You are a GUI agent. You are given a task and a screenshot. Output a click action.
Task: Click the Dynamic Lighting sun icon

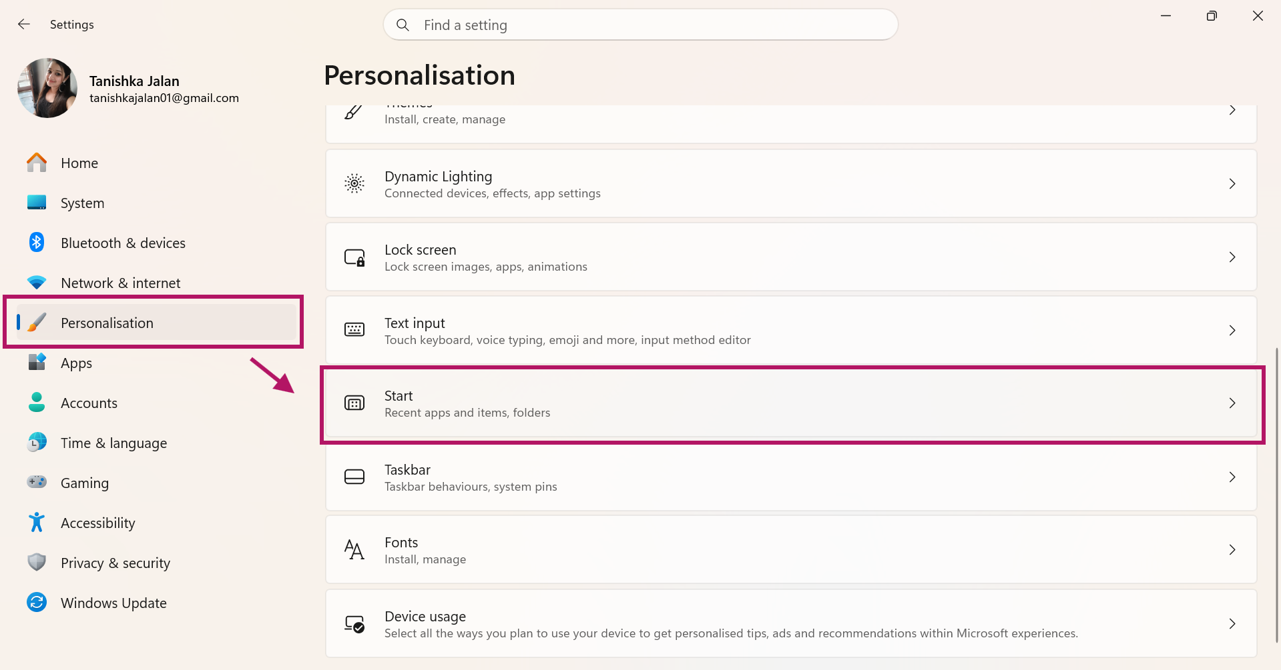tap(354, 183)
